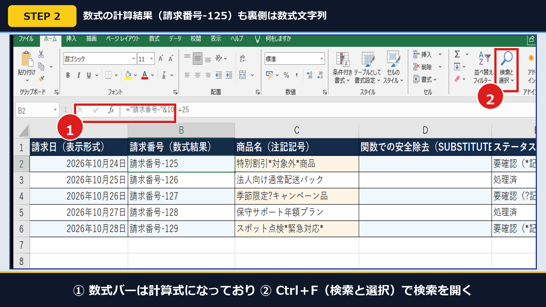Click the Percent style icon
The height and width of the screenshot is (307, 546).
point(286,75)
